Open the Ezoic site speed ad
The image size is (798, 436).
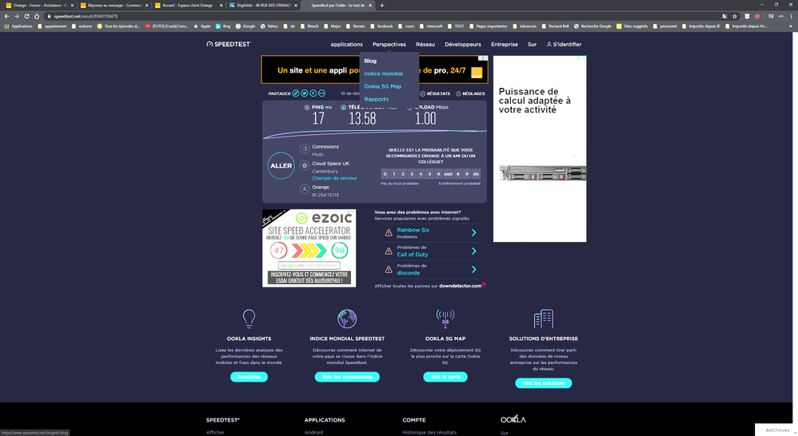(x=309, y=248)
